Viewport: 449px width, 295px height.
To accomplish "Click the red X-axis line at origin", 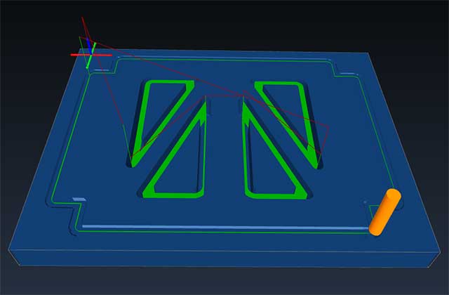I will 77,54.
